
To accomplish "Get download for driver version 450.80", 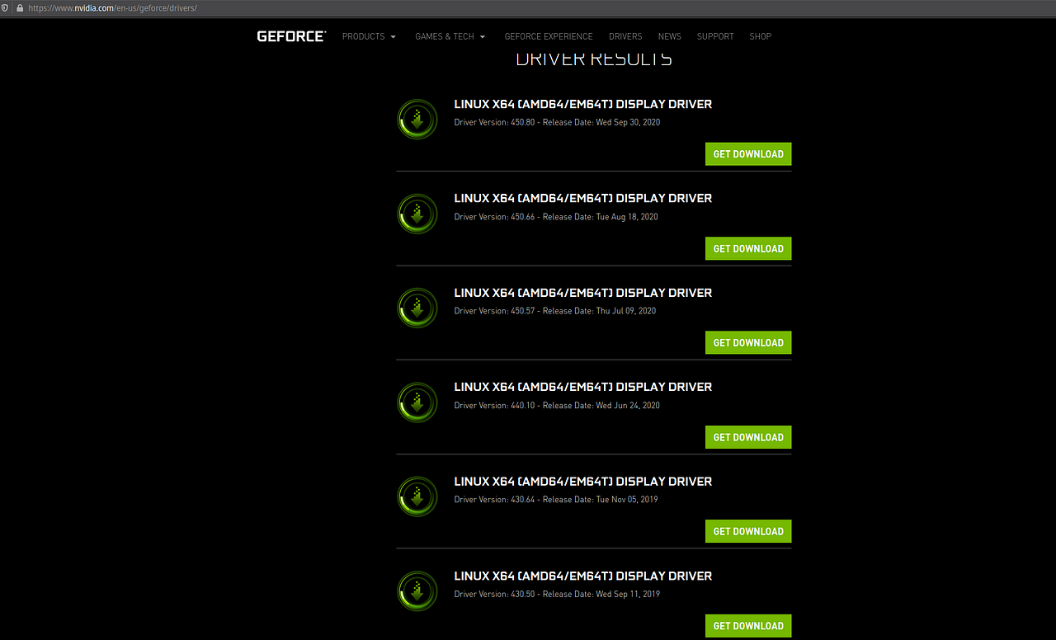I will point(748,154).
